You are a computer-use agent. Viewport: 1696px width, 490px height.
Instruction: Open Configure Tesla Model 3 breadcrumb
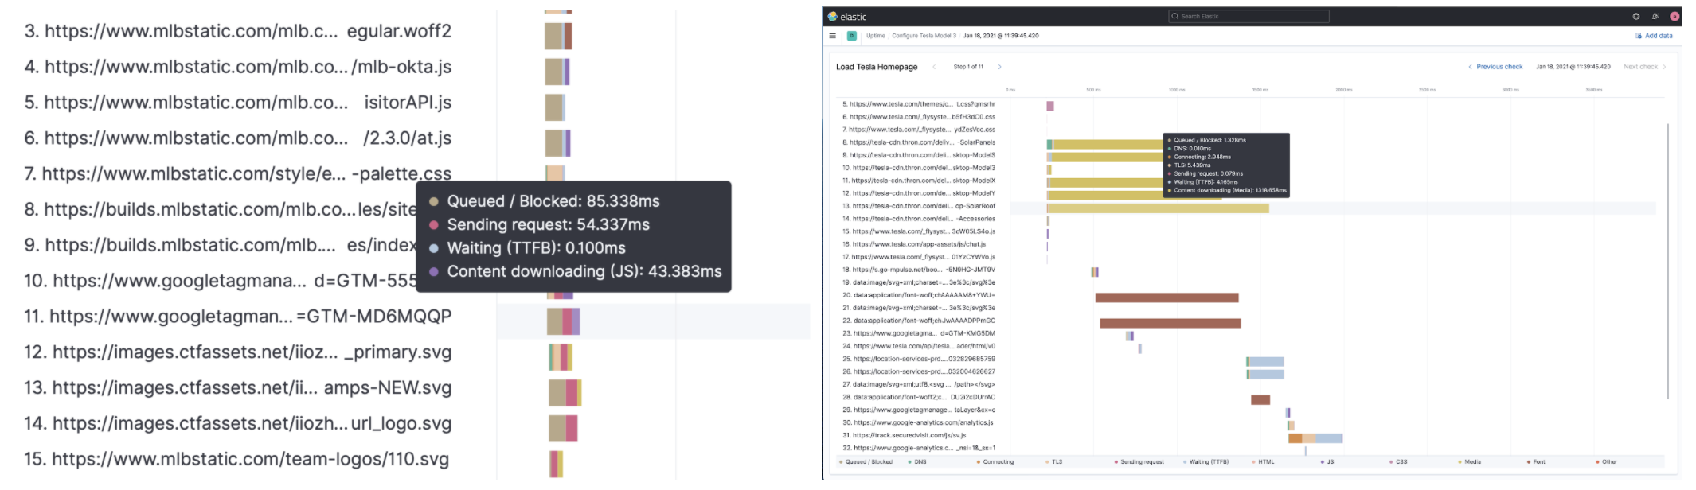pos(924,36)
